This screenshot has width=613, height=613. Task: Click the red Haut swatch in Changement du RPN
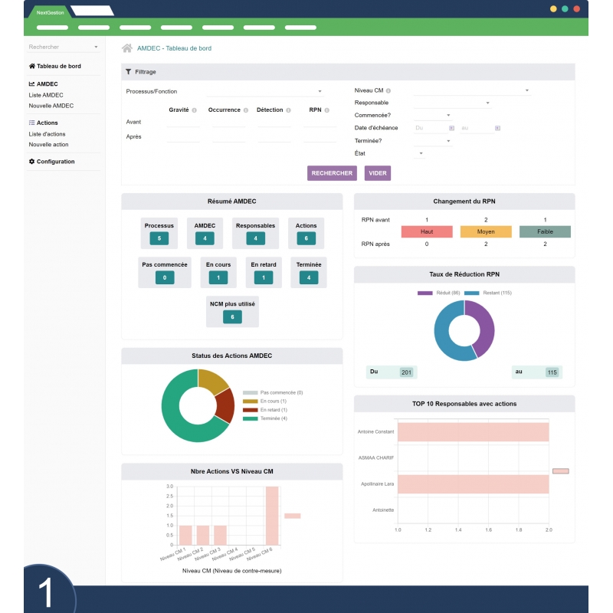pos(427,231)
